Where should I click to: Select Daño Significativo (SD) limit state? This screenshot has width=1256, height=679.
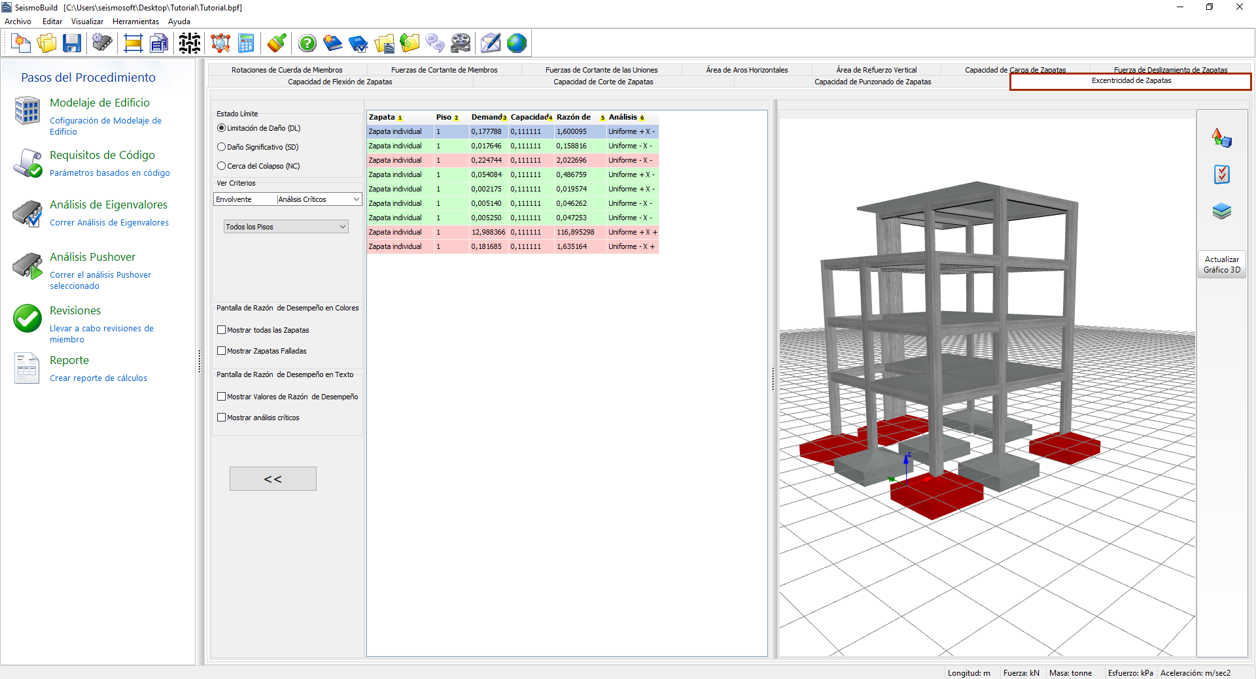coord(222,147)
